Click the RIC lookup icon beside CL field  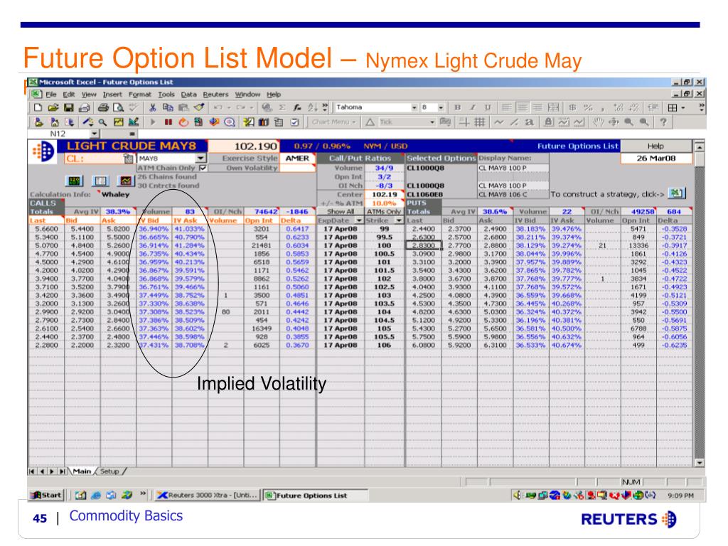pyautogui.click(x=129, y=159)
